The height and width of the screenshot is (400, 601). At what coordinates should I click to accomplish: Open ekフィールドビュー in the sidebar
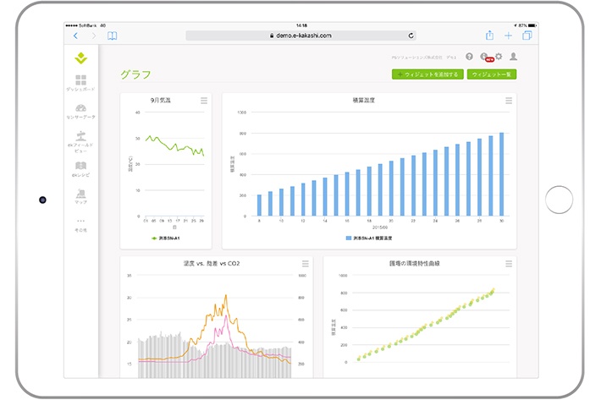(80, 141)
